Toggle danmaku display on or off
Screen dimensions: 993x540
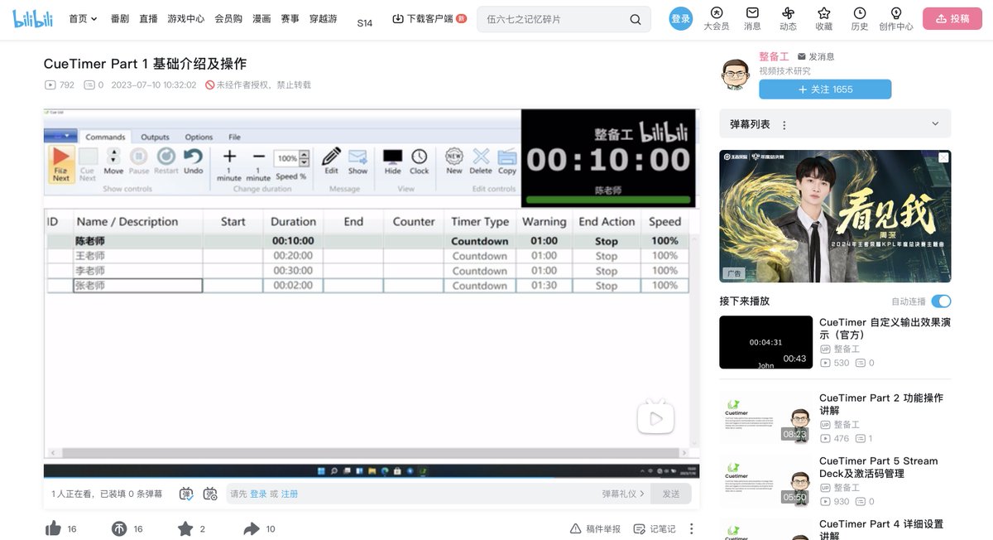(x=186, y=494)
